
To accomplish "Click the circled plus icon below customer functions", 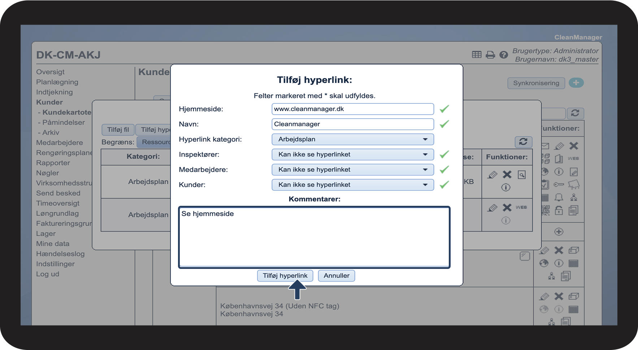I will pos(559,232).
